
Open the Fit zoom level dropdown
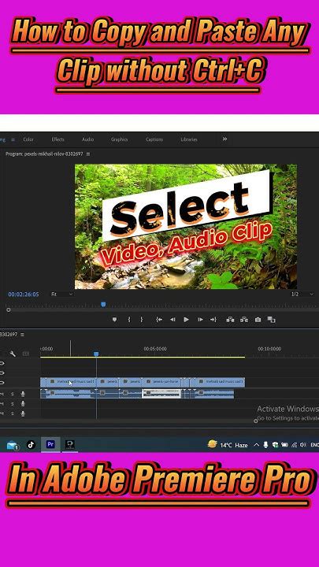point(61,295)
